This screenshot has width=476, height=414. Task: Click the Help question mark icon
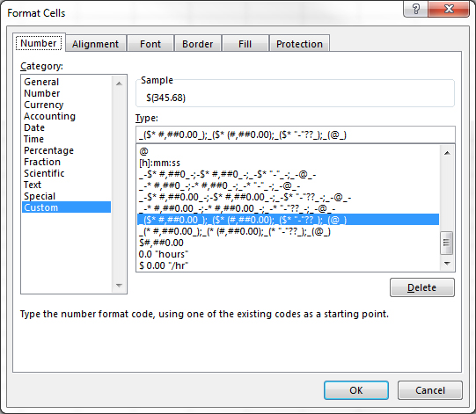point(415,9)
